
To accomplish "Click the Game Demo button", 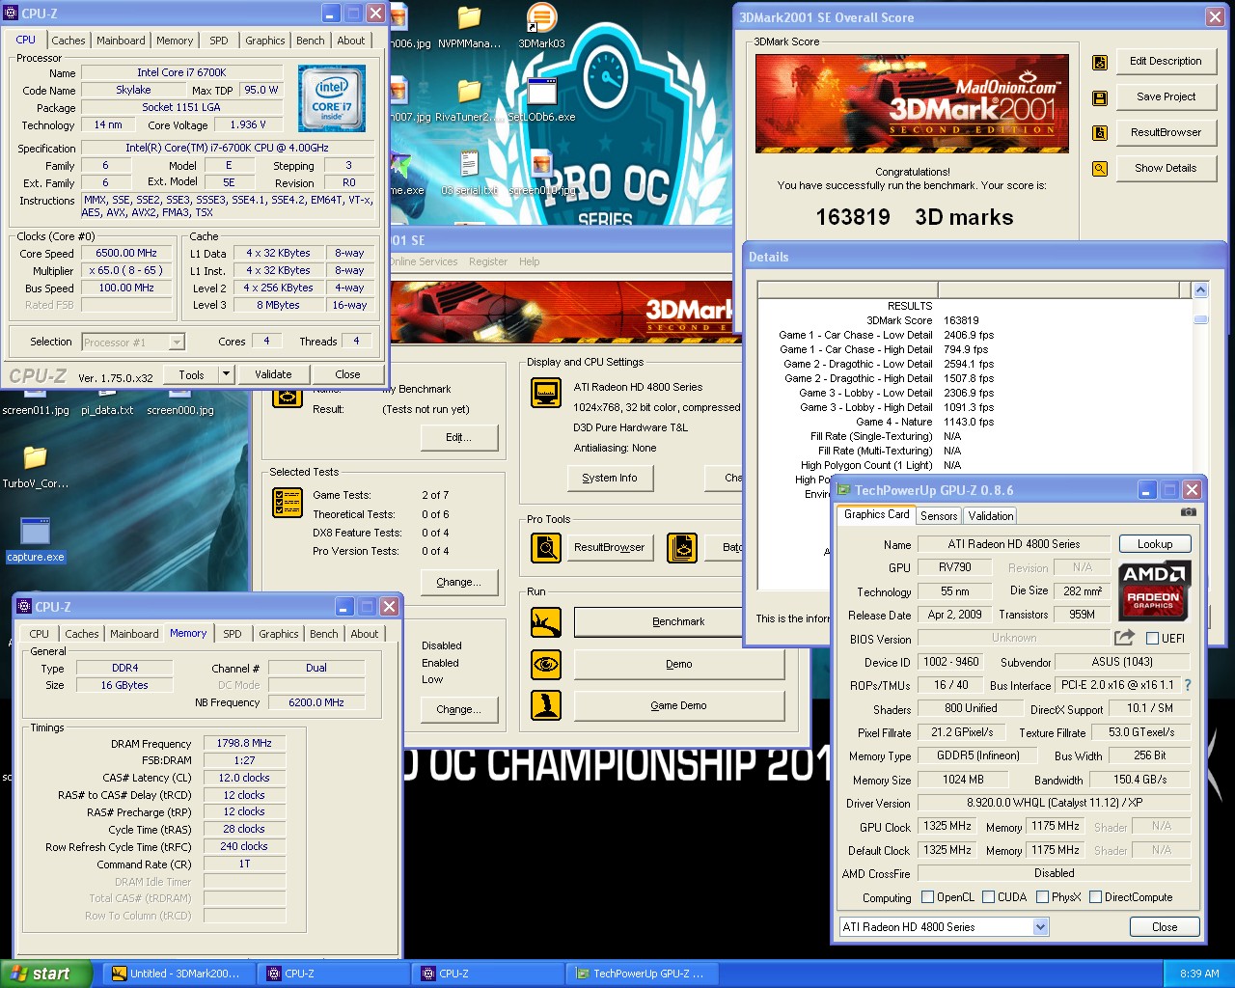I will pos(678,705).
